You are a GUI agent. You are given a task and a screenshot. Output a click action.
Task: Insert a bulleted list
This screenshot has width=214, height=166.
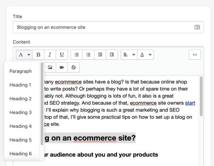click(x=76, y=55)
